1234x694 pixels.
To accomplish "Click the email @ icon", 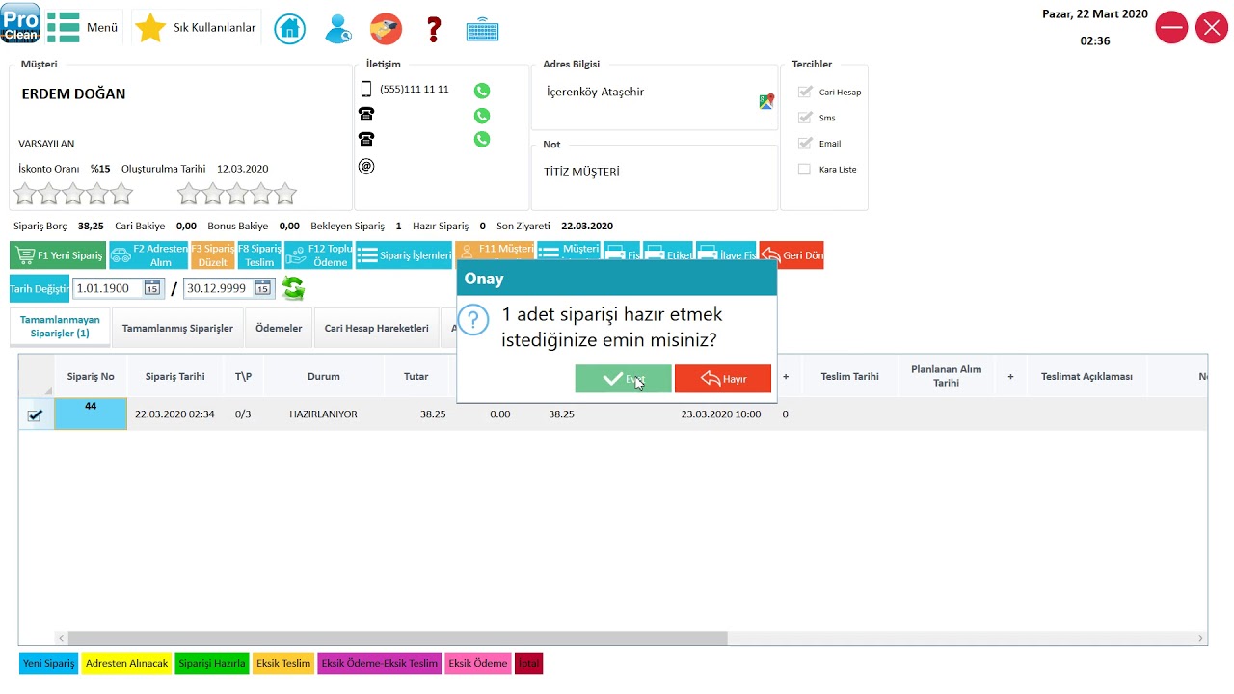I will coord(366,166).
